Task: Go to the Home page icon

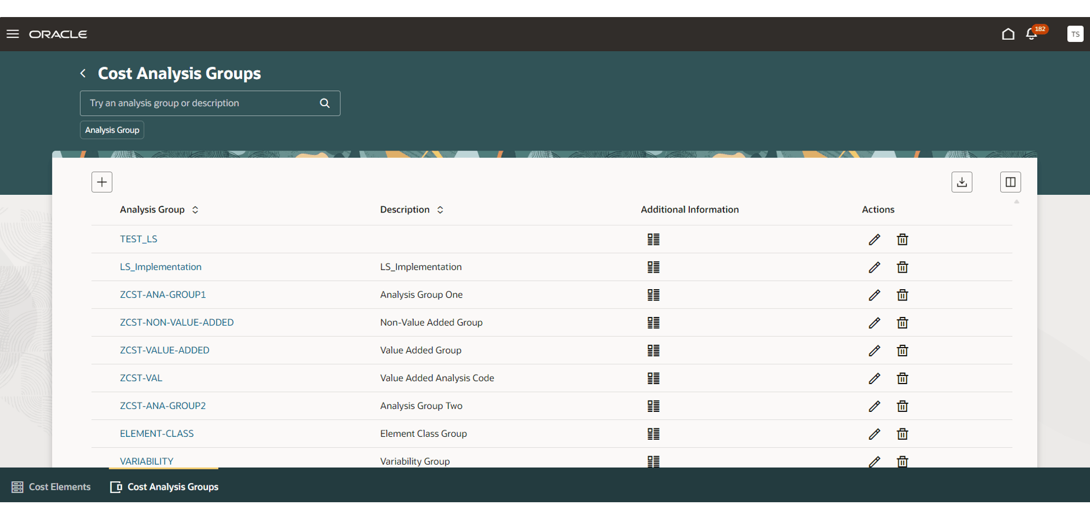Action: pos(1008,34)
